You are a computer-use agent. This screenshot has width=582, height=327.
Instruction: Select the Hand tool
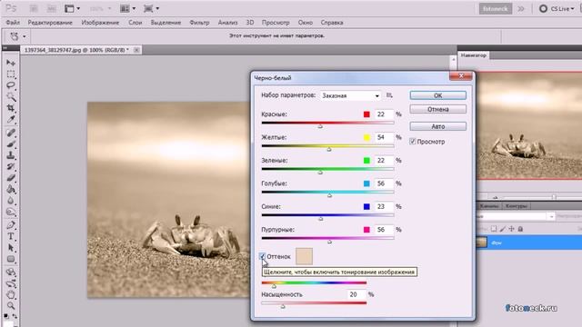(x=11, y=294)
